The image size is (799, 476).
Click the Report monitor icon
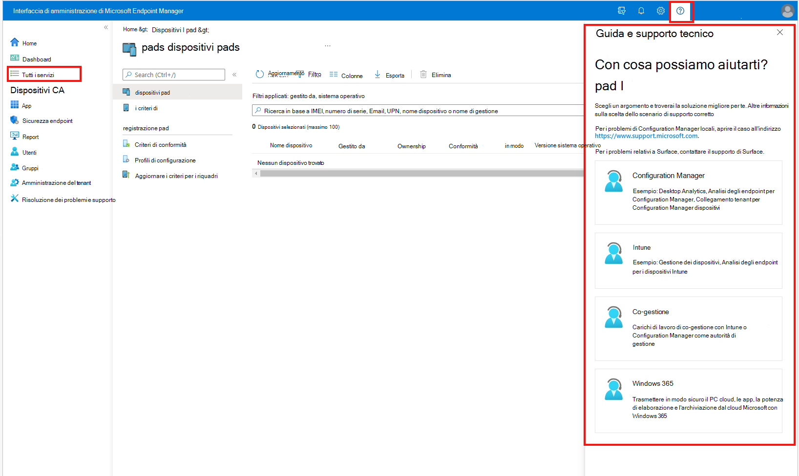coord(15,136)
